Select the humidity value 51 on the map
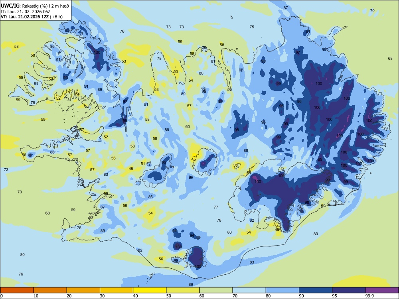This screenshot has height=299, width=399. [x=143, y=164]
